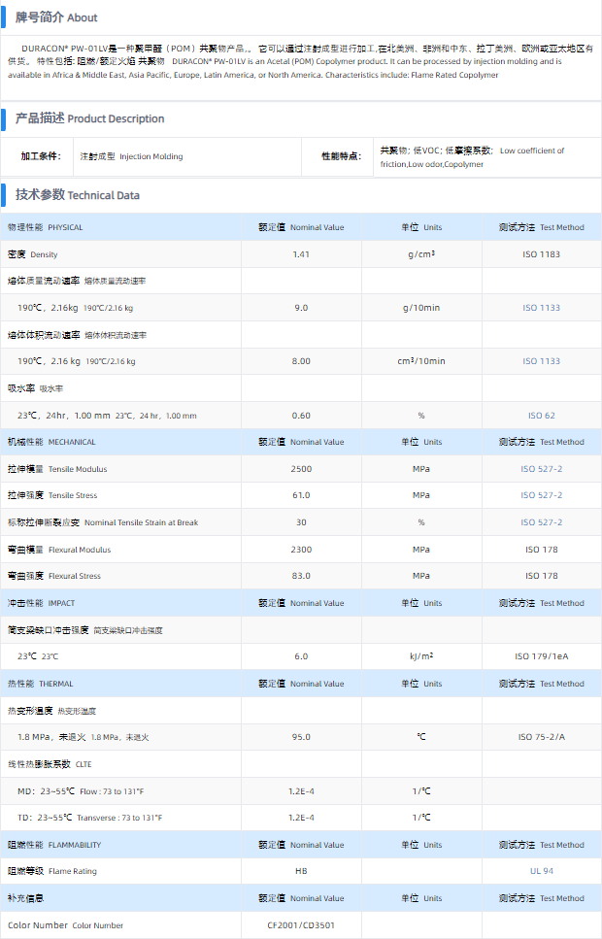Viewport: 602px width, 939px height.
Task: Select the 产品描述 Product Description heading
Action: click(89, 118)
